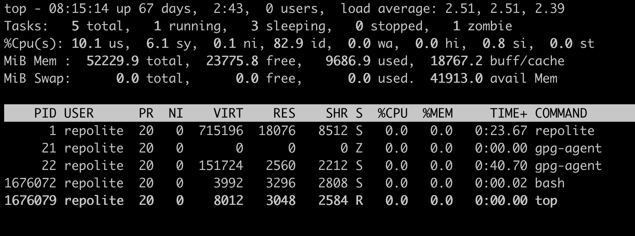Click the 9686.9 used memory value
This screenshot has width=635, height=236.
tap(348, 61)
